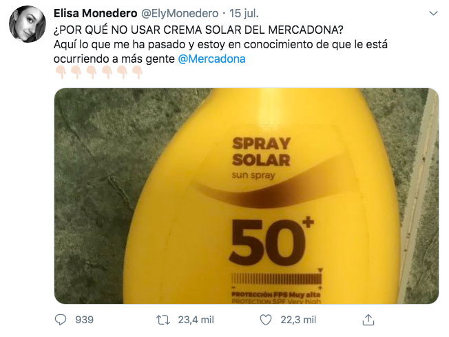The height and width of the screenshot is (337, 449).
Task: Expand the tweet options chevron
Action: (x=434, y=14)
